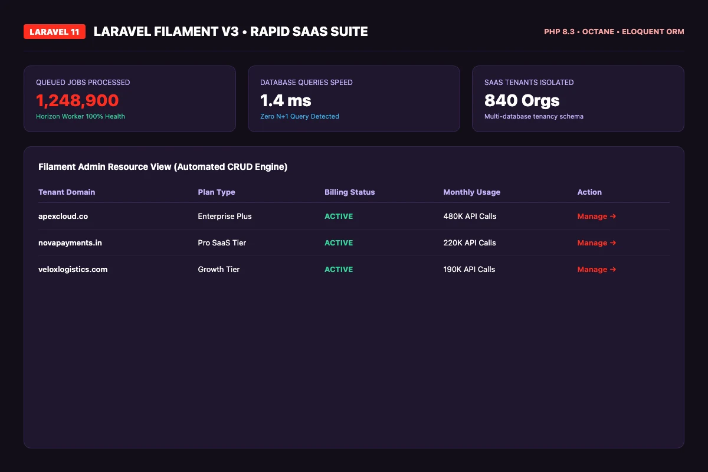
Task: Click the 840 Orgs tenant count
Action: [x=522, y=100]
